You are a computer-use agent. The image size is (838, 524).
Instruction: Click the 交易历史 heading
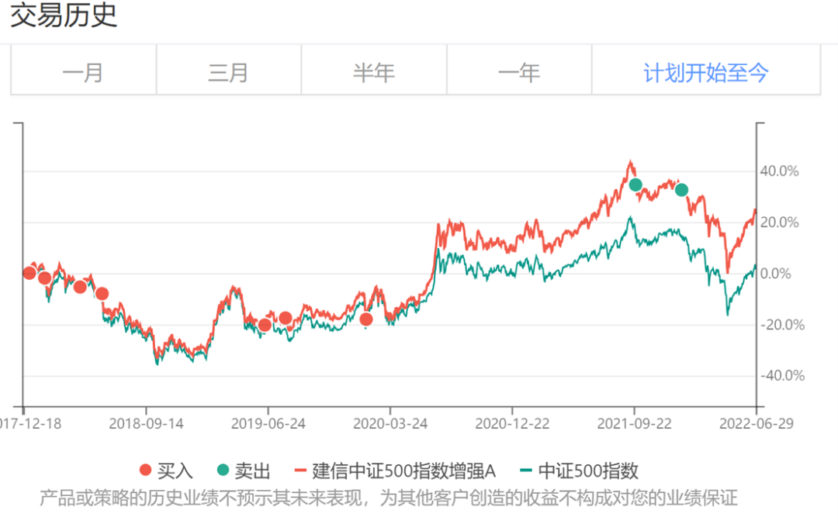[x=64, y=15]
